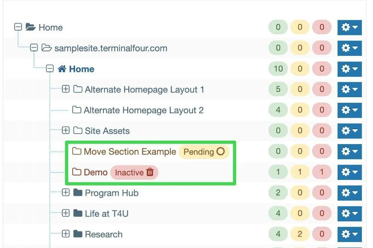The image size is (373, 248).
Task: Expand the Life at T4U section
Action: [66, 213]
